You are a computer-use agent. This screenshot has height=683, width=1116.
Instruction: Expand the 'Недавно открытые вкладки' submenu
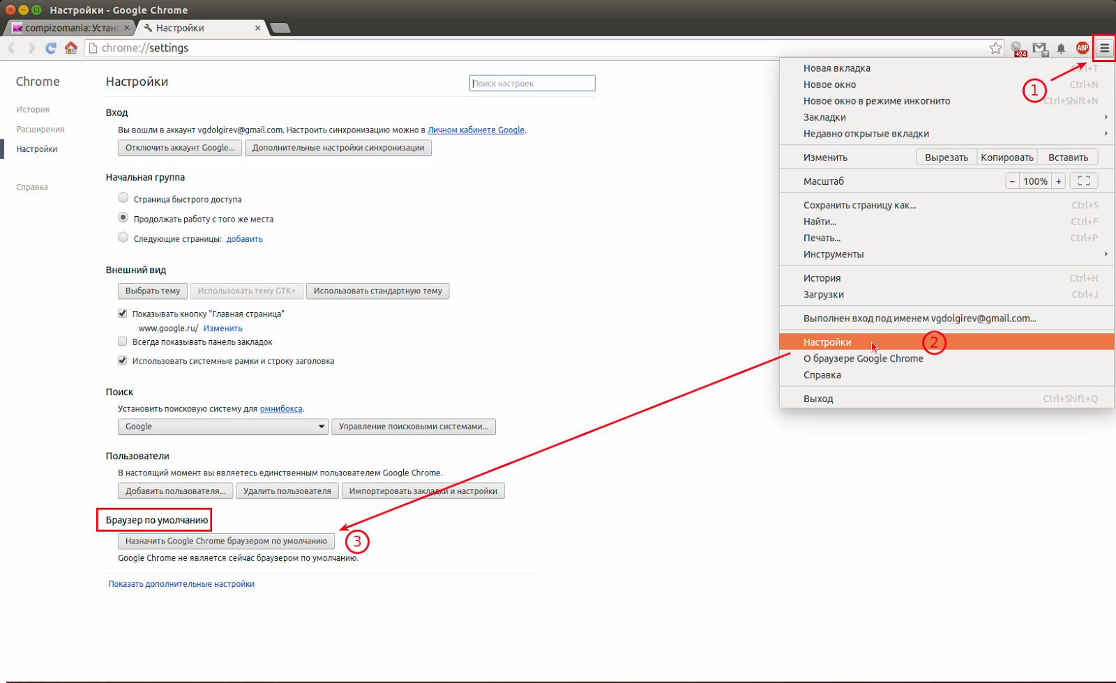tap(947, 134)
